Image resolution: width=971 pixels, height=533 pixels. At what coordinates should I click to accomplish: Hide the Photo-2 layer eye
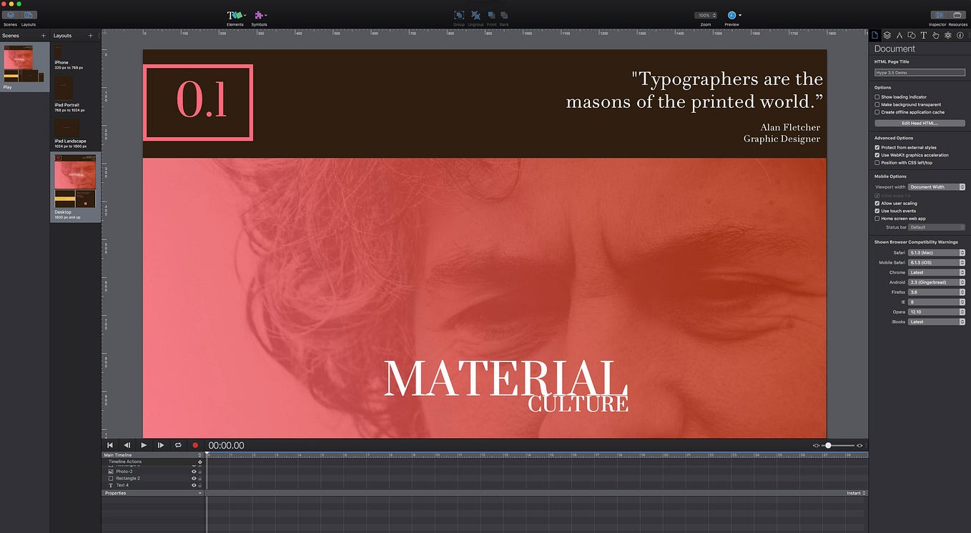click(194, 472)
